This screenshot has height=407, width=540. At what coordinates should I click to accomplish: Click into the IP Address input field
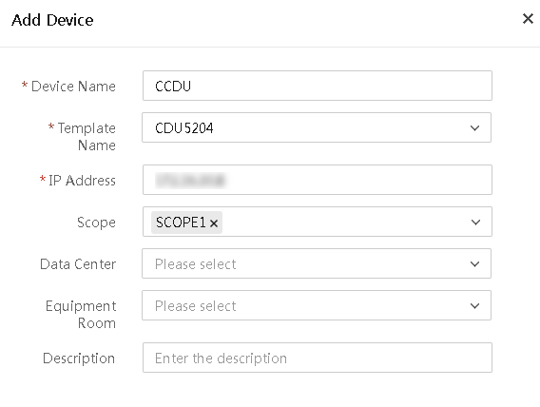point(318,180)
